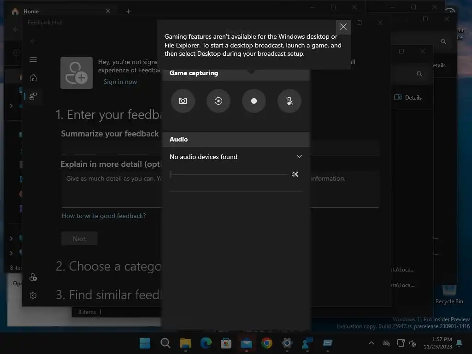Image resolution: width=472 pixels, height=354 pixels.
Task: Click the Next button in Feedback Hub
Action: tap(79, 238)
